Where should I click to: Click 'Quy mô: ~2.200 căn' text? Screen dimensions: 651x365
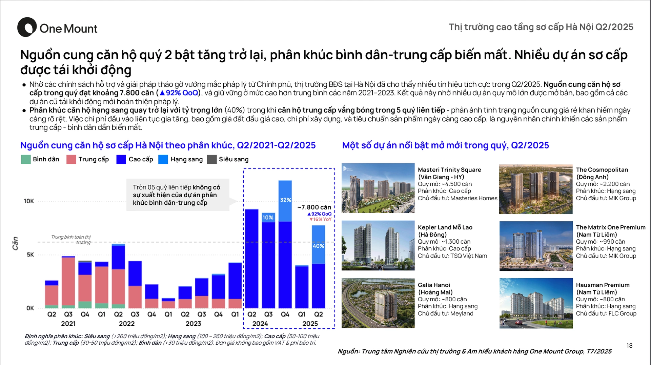pyautogui.click(x=603, y=184)
